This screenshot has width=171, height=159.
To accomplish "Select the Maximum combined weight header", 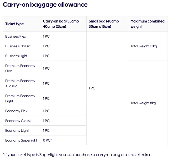I will [147, 24].
